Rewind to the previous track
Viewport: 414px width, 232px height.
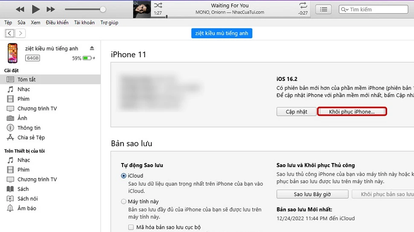tap(20, 9)
